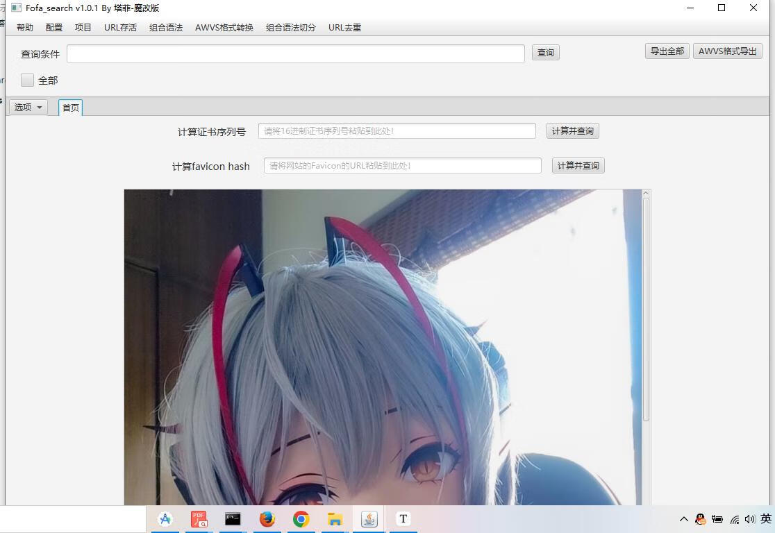The image size is (775, 533).
Task: Click 计算并查询 next to certificate serial field
Action: (x=572, y=131)
